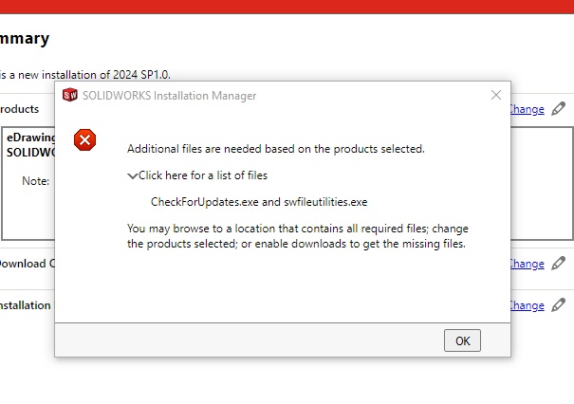
Task: Collapse the 'Click here for a list of files' chevron
Action: pos(132,175)
